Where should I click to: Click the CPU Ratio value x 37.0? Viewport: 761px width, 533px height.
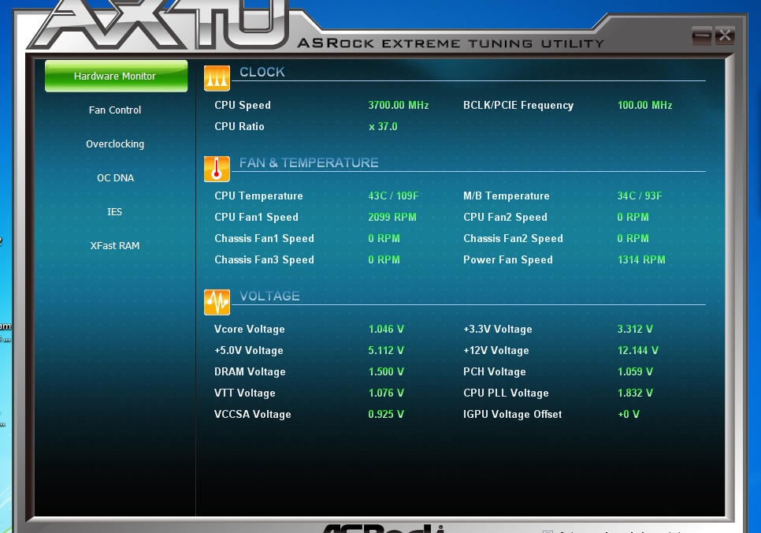(383, 127)
